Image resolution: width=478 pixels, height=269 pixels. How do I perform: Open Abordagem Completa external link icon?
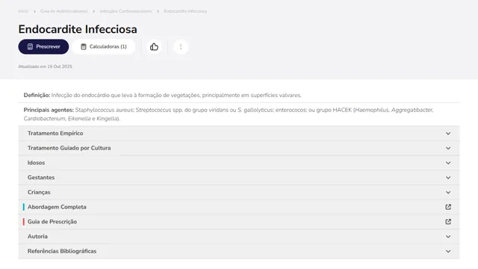[x=448, y=207]
